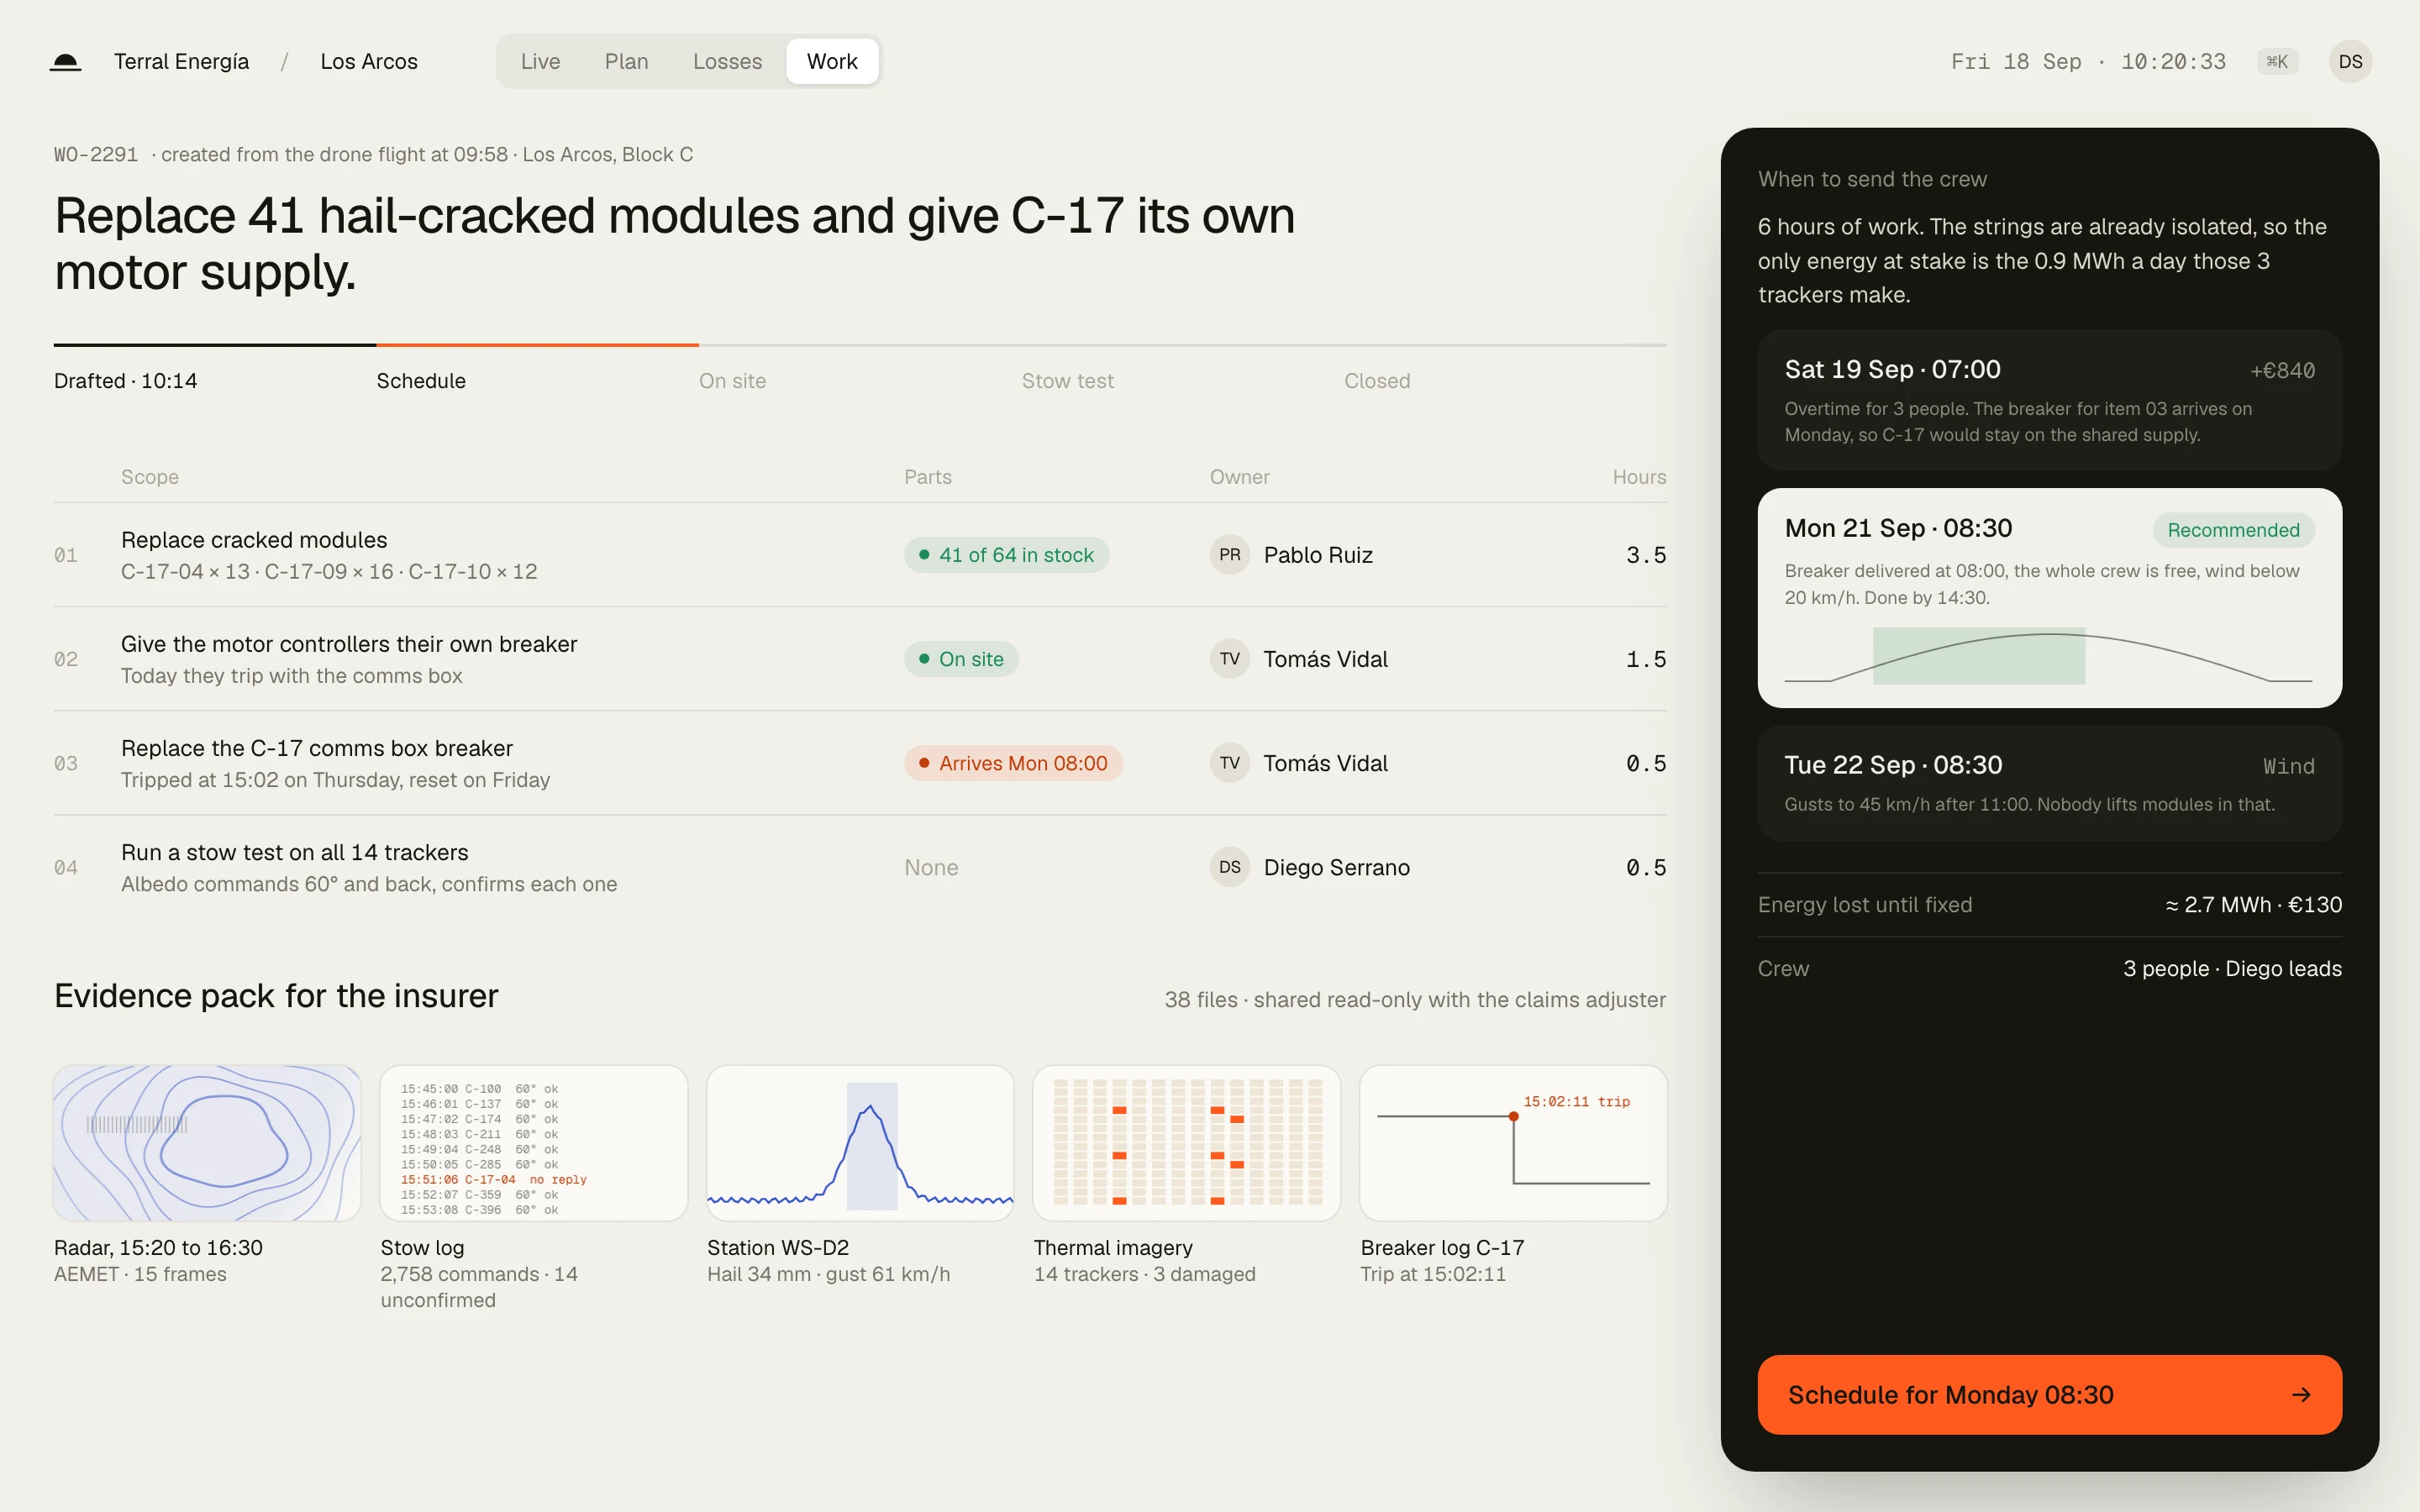Open the Station WS-D2 chart thumbnail

[860, 1142]
